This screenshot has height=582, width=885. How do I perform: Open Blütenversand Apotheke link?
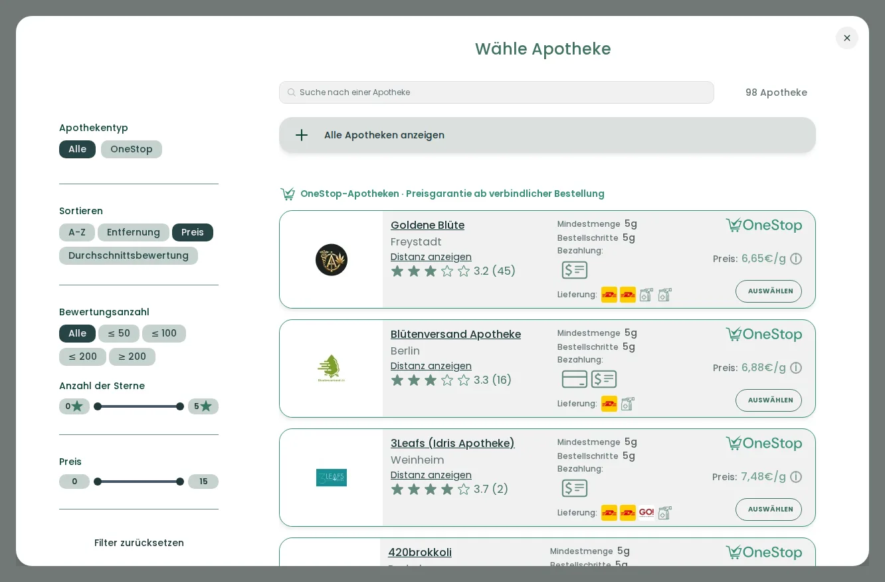coord(456,335)
